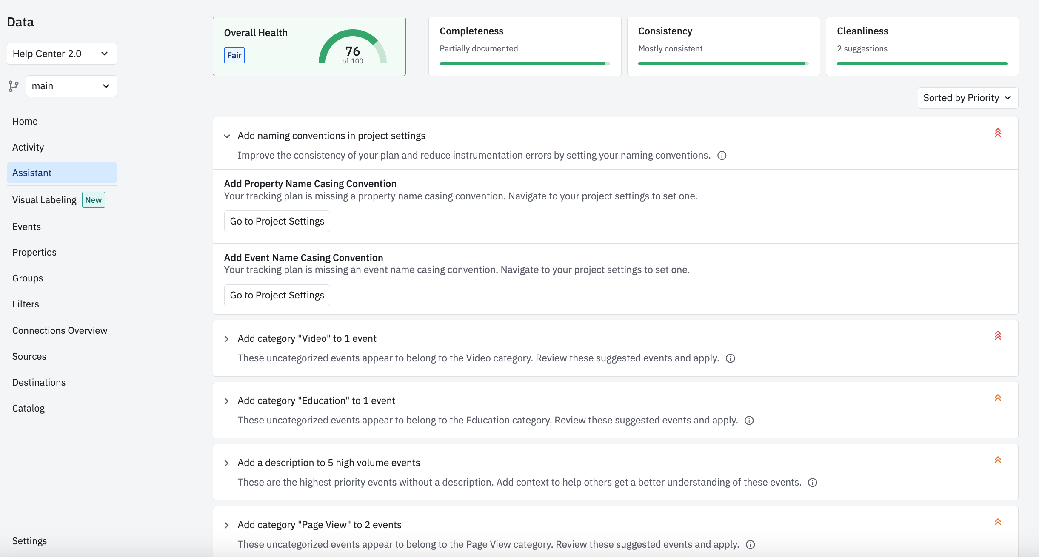Click info icon after naming conventions description
Viewport: 1039px width, 557px height.
click(722, 156)
